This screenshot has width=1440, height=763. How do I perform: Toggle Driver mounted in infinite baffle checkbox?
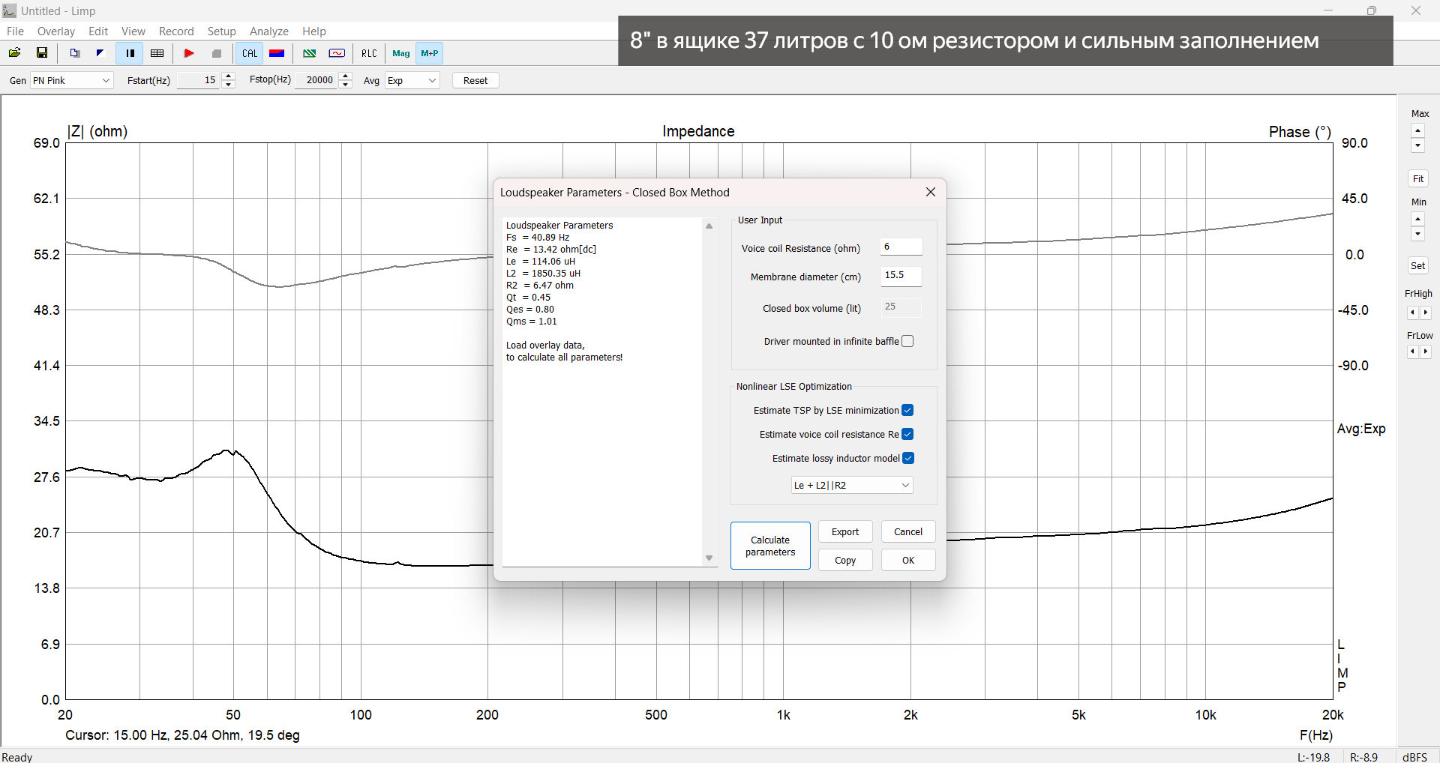907,341
